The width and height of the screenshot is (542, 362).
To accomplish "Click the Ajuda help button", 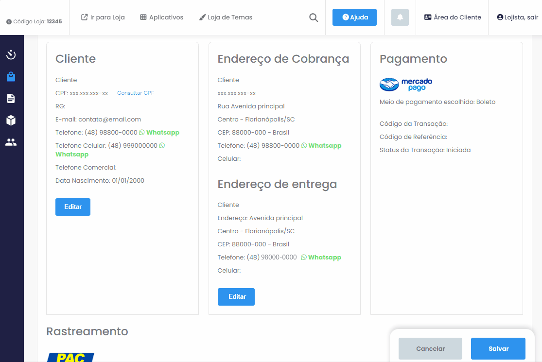I will 355,17.
